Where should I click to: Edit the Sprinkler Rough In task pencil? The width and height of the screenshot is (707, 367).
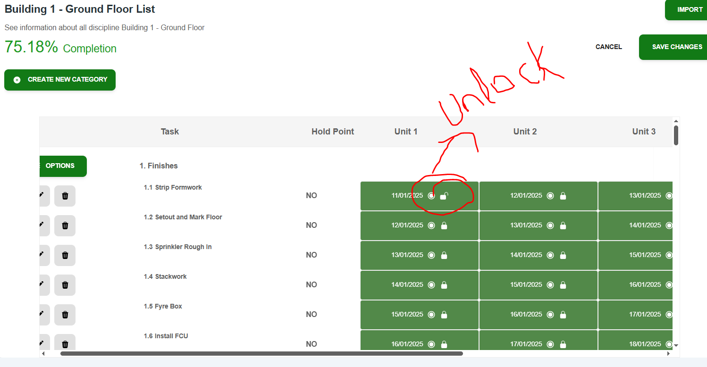[x=42, y=255]
